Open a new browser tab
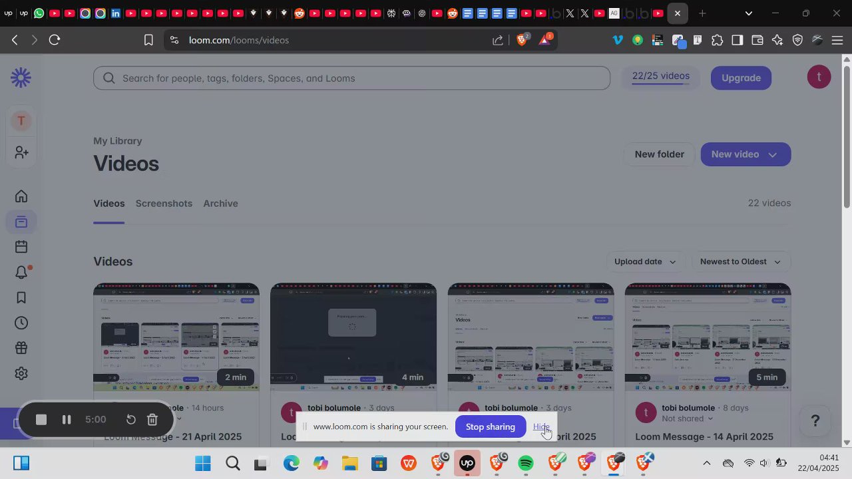 click(x=702, y=13)
